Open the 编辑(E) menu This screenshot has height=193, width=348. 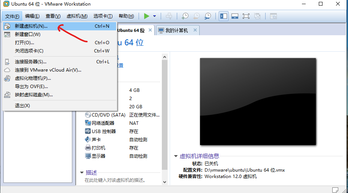(x=32, y=16)
